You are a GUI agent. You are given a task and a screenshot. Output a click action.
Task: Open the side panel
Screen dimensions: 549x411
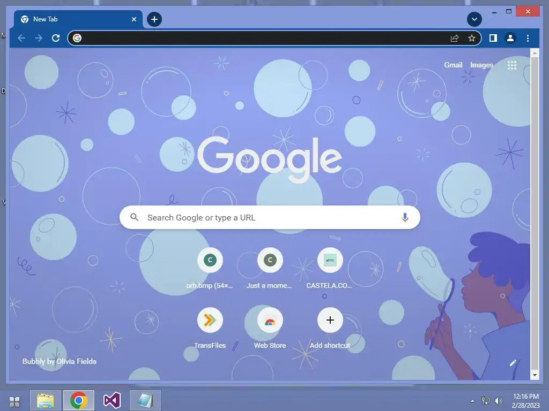coord(493,38)
